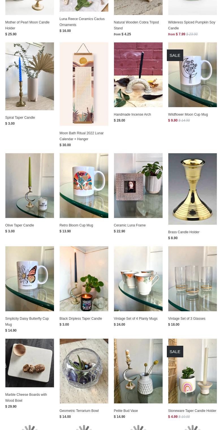The height and width of the screenshot is (430, 222).
Task: Click SALE badge on Stoneware Taper Candle Holder
Action: pyautogui.click(x=175, y=352)
